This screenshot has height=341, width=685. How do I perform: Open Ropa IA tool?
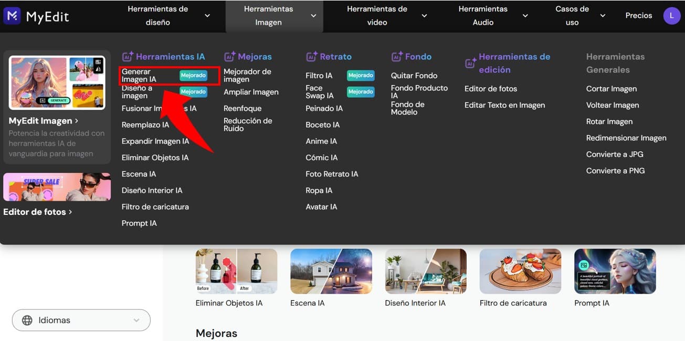tap(319, 190)
